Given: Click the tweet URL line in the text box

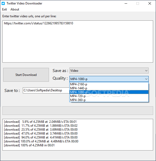Looking at the screenshot, I should (x=38, y=23).
